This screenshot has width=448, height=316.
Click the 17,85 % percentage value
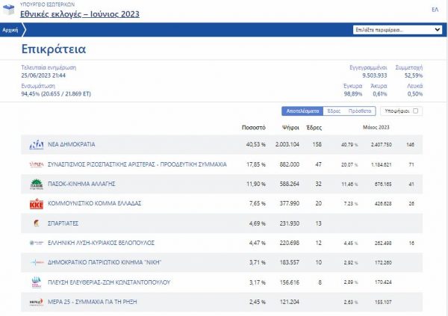[x=255, y=164]
